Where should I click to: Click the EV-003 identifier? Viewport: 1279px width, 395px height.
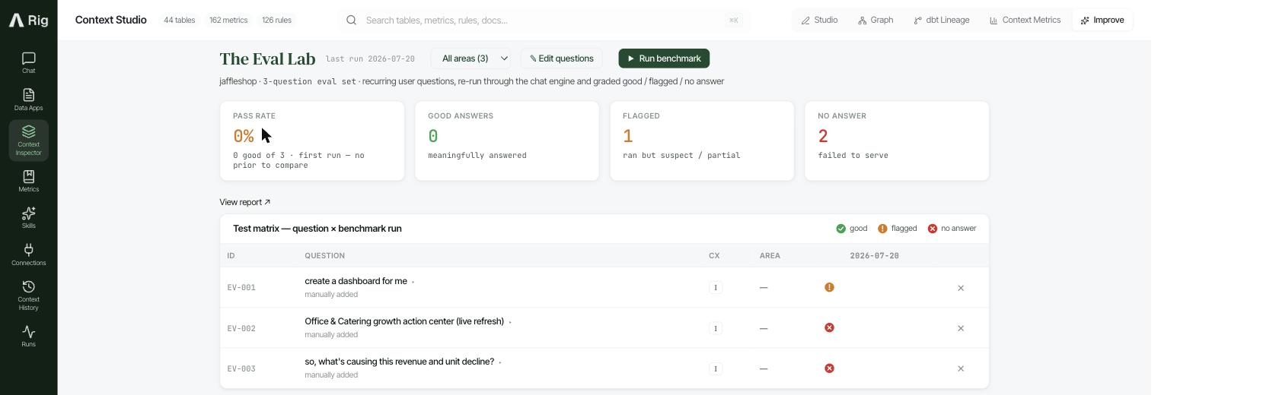coord(241,369)
